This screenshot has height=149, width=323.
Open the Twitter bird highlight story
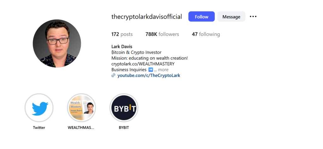point(39,108)
